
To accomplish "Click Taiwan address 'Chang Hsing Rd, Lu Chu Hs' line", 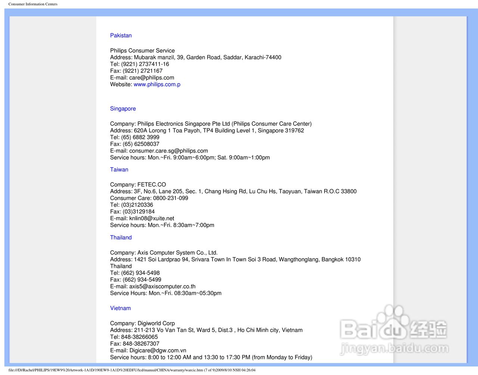I will [233, 191].
